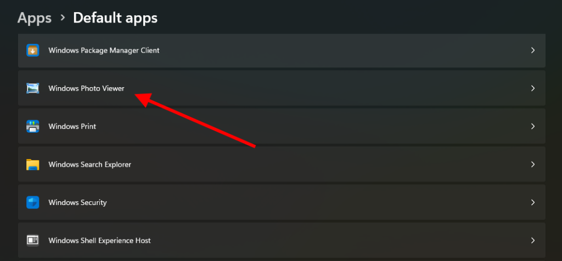Click the Windows Security shield icon
This screenshot has height=261, width=562.
point(33,202)
